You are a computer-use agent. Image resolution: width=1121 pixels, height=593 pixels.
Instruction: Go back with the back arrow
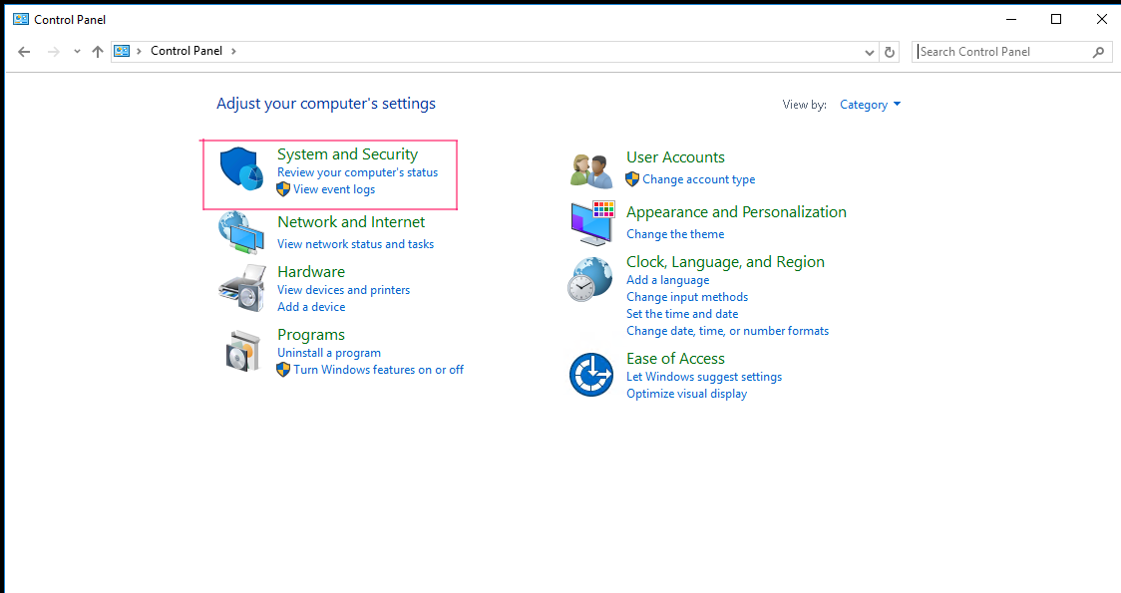point(24,52)
